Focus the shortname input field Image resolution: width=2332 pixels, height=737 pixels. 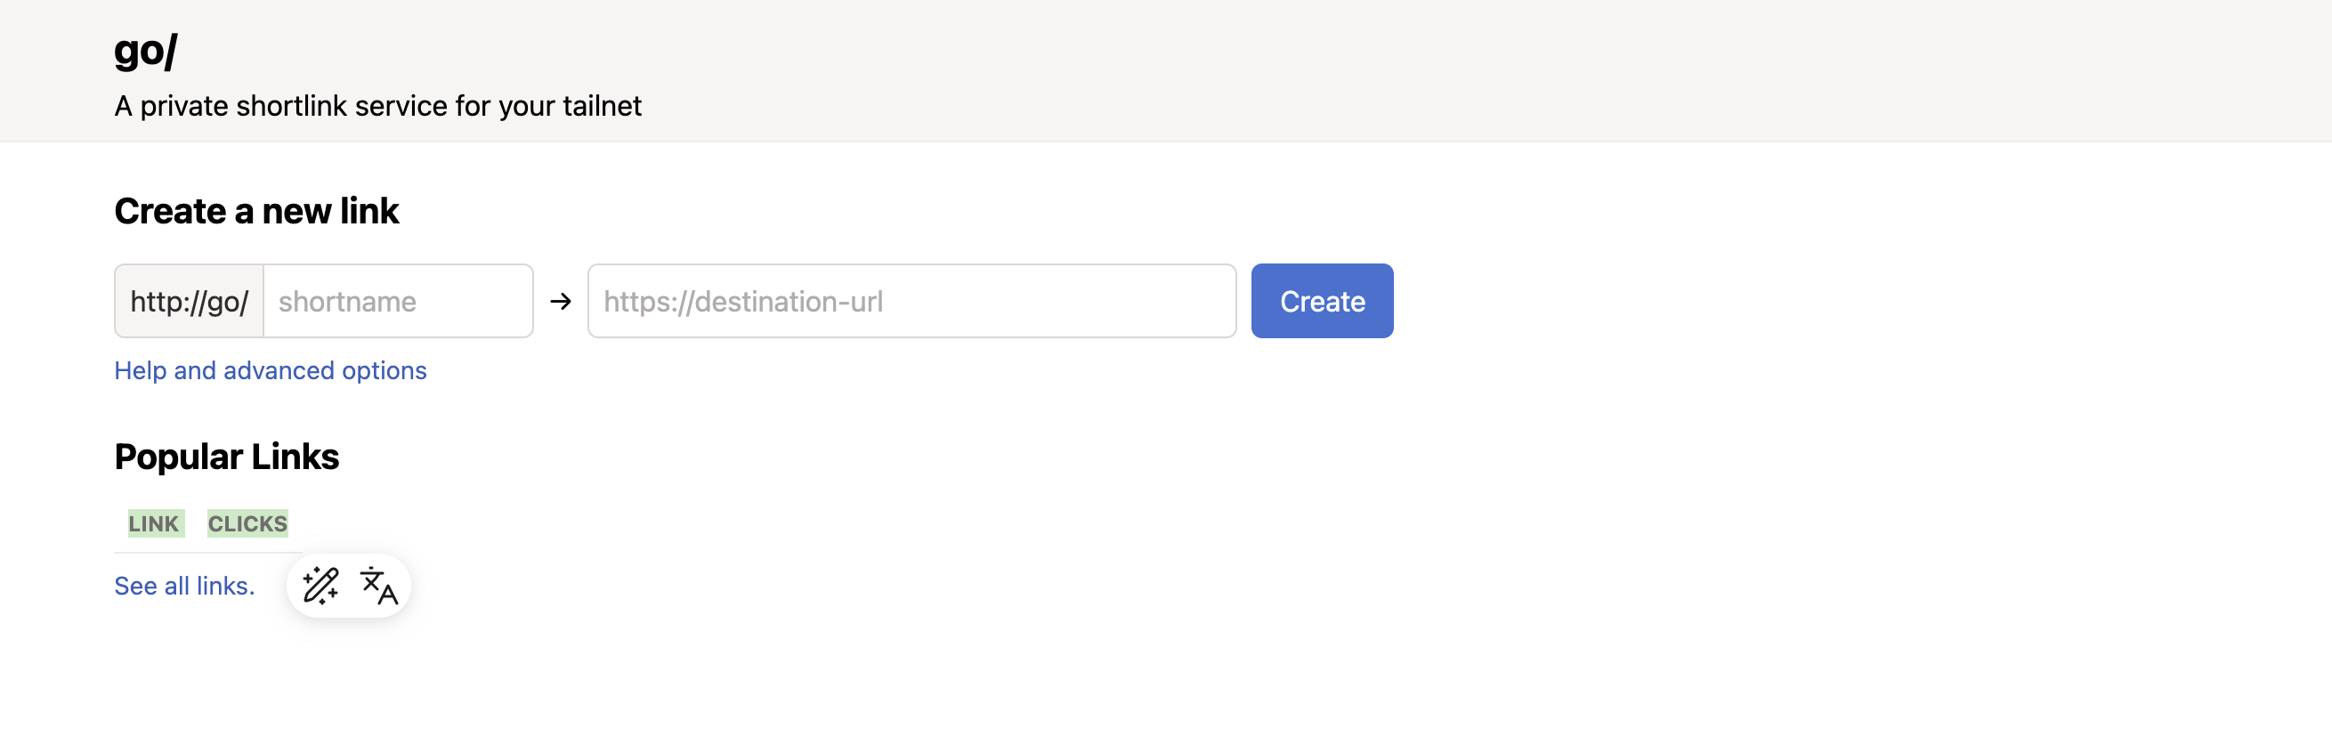point(397,302)
